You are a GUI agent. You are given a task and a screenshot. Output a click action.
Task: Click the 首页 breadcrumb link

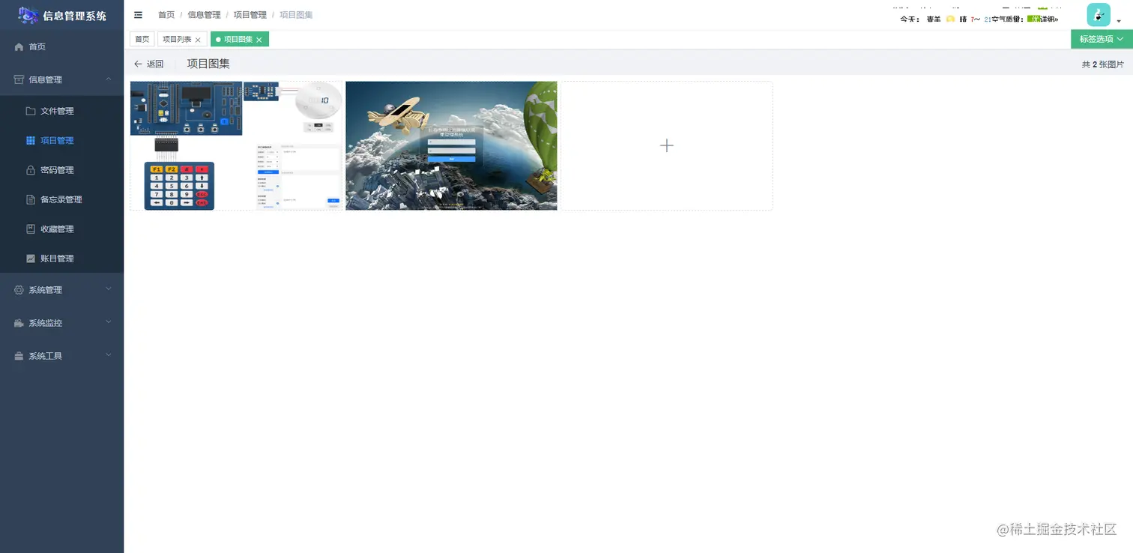click(x=166, y=15)
